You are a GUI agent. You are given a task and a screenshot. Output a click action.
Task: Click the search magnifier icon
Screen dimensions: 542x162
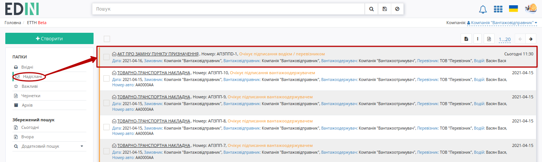coord(371,9)
